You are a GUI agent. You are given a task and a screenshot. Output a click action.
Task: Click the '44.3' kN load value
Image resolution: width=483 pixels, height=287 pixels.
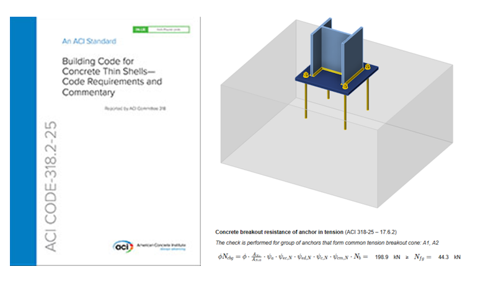coord(443,257)
